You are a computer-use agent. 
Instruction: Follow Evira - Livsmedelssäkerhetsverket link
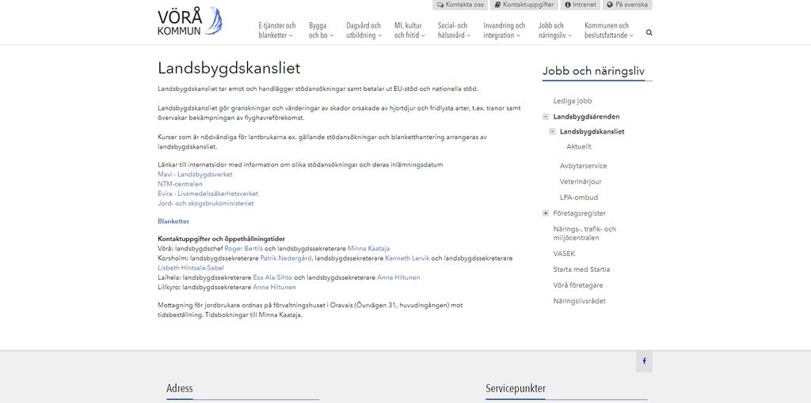(x=208, y=194)
